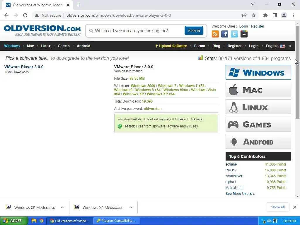The image size is (300, 225).
Task: Open the Chrome three-dot menu
Action: coord(294,15)
